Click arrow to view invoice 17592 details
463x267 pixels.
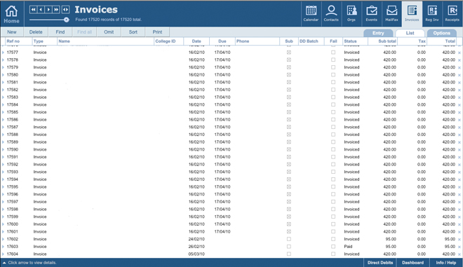[x=3, y=164]
